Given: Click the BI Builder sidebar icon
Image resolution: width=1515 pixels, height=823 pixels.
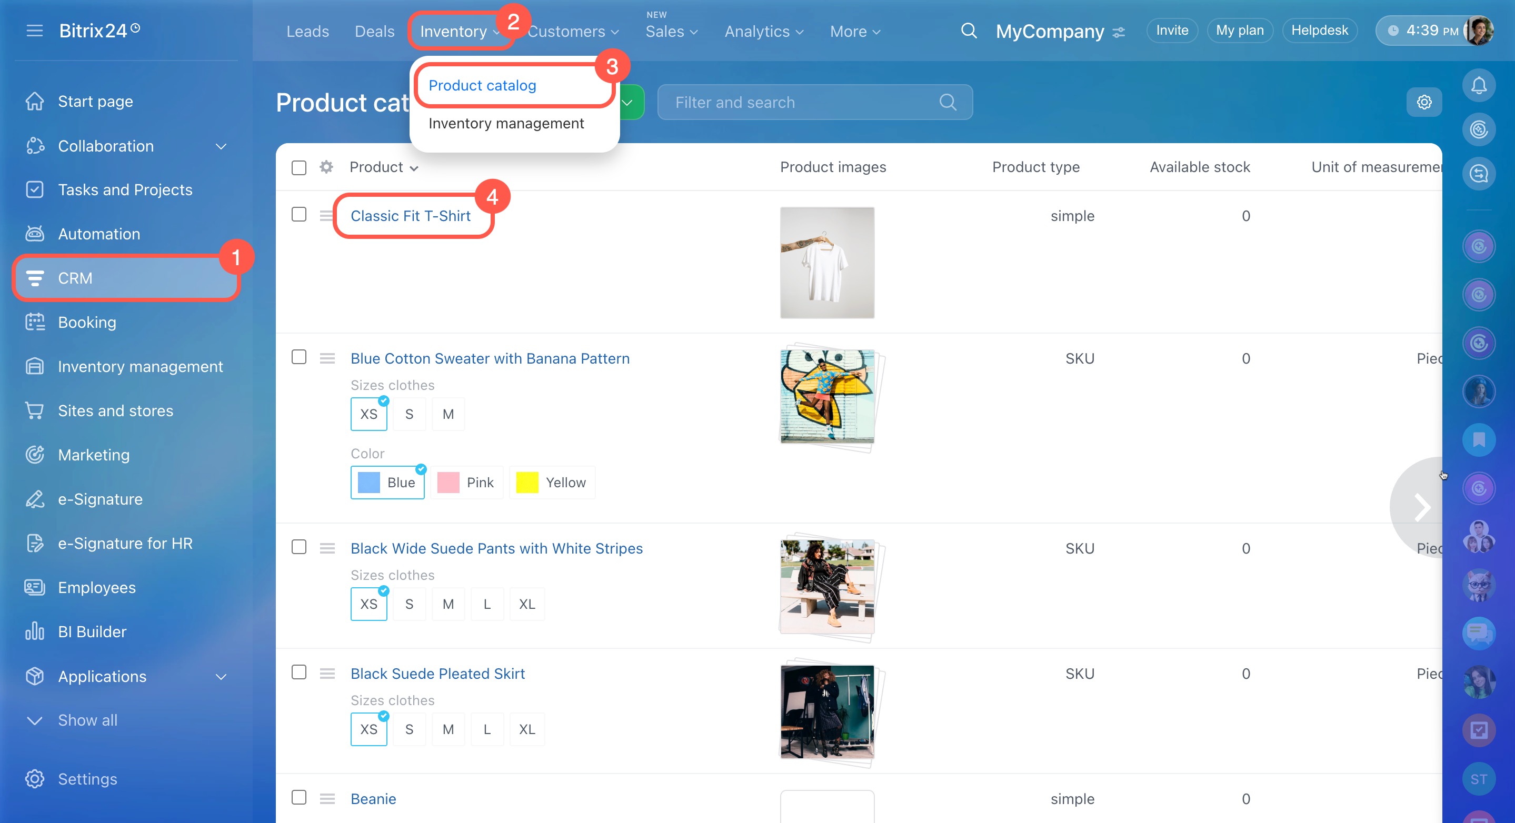Looking at the screenshot, I should point(35,631).
